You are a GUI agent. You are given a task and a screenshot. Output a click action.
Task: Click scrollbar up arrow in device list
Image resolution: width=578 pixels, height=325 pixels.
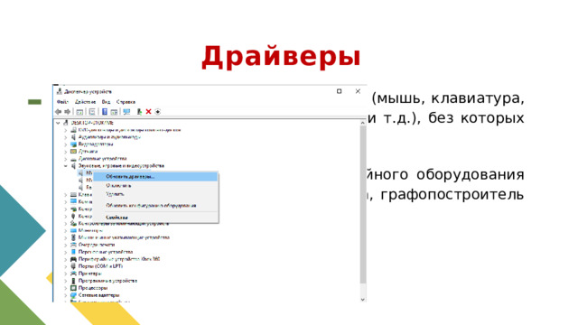(363, 123)
